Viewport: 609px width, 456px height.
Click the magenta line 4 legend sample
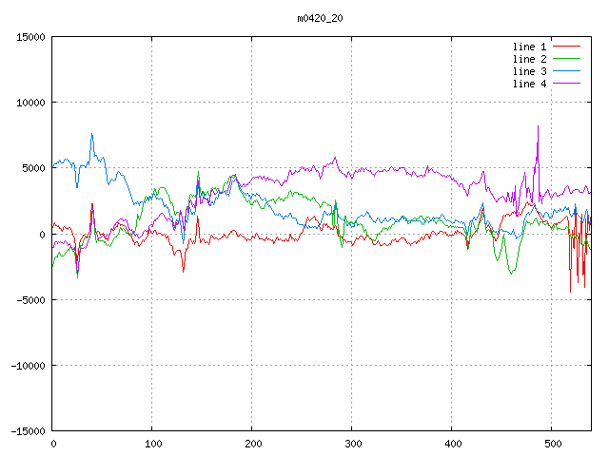coord(566,84)
